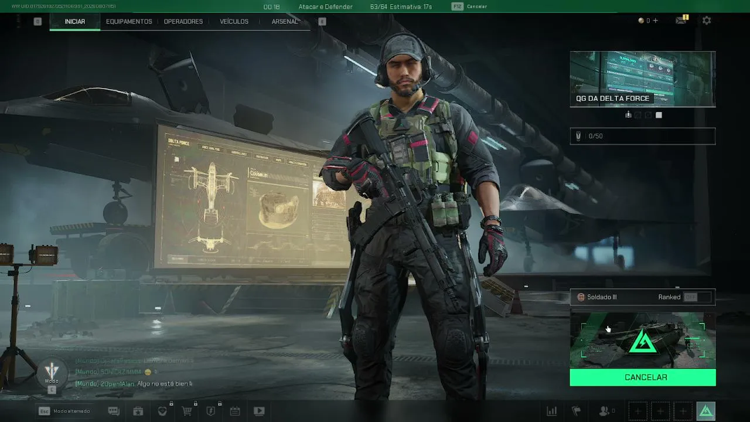Viewport: 750px width, 422px height.
Task: Select the first banner page indicator
Action: 628,115
